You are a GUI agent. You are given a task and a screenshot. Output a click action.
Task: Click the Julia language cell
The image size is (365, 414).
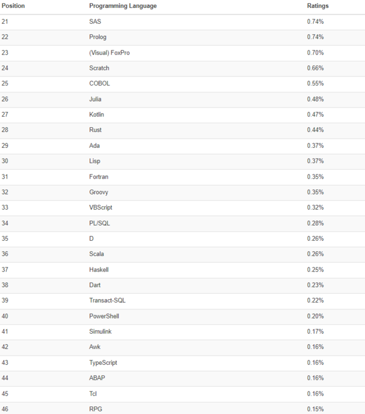click(96, 99)
